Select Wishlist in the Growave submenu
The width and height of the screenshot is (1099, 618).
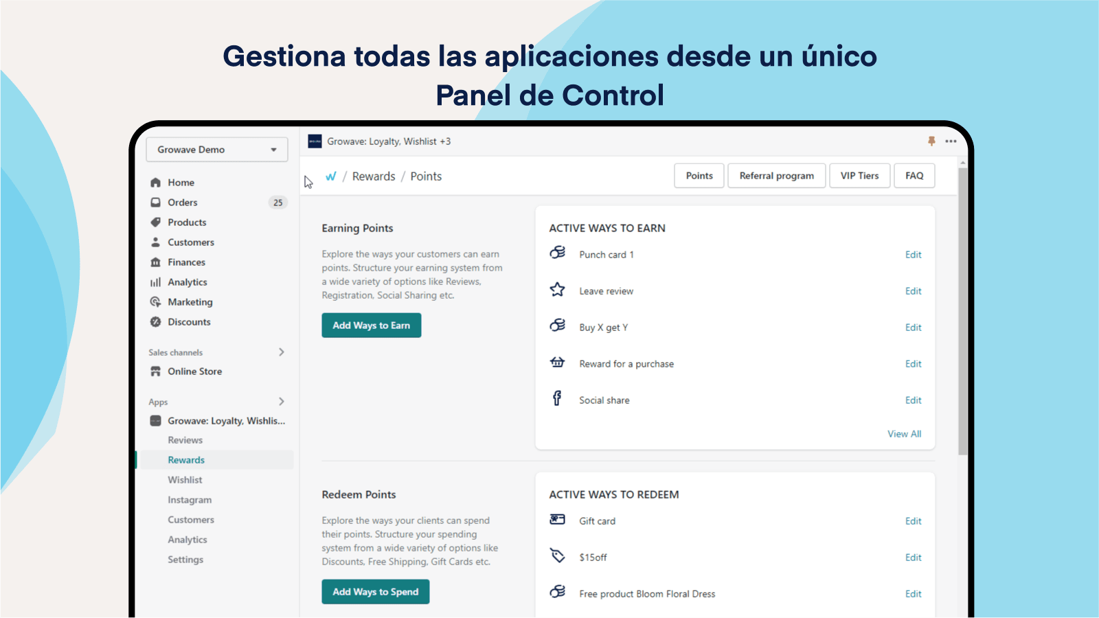[x=185, y=480]
